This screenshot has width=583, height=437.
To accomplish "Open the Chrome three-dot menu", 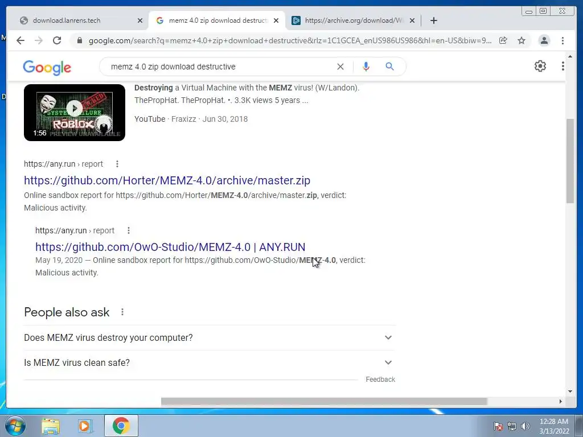I will [x=563, y=40].
